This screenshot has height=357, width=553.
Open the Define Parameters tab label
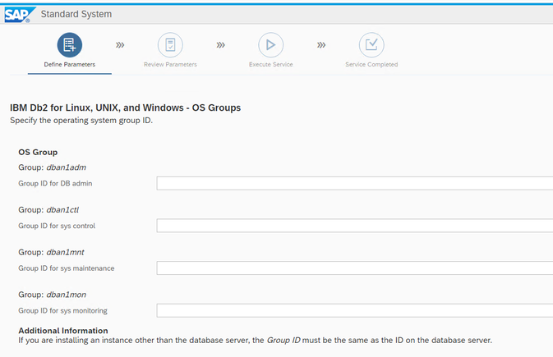point(70,65)
